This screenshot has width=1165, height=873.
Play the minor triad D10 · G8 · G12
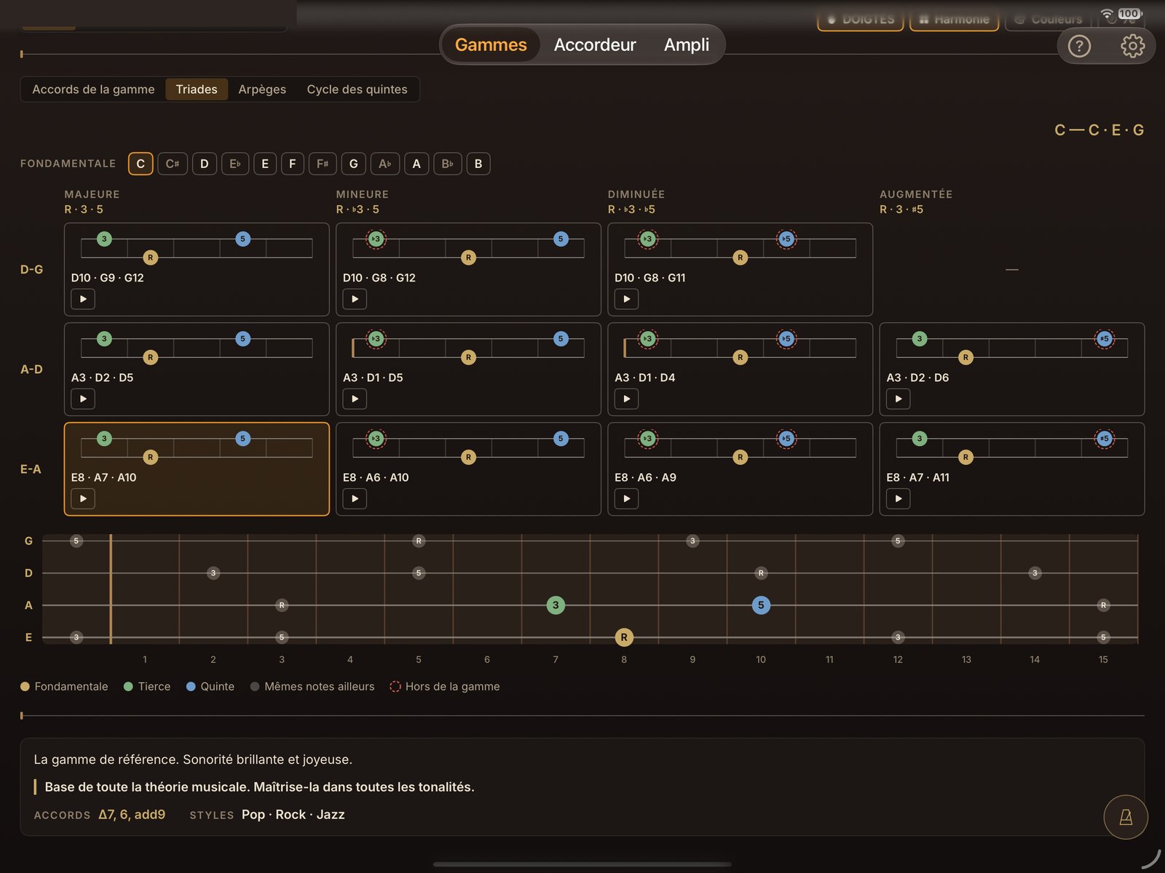tap(355, 299)
